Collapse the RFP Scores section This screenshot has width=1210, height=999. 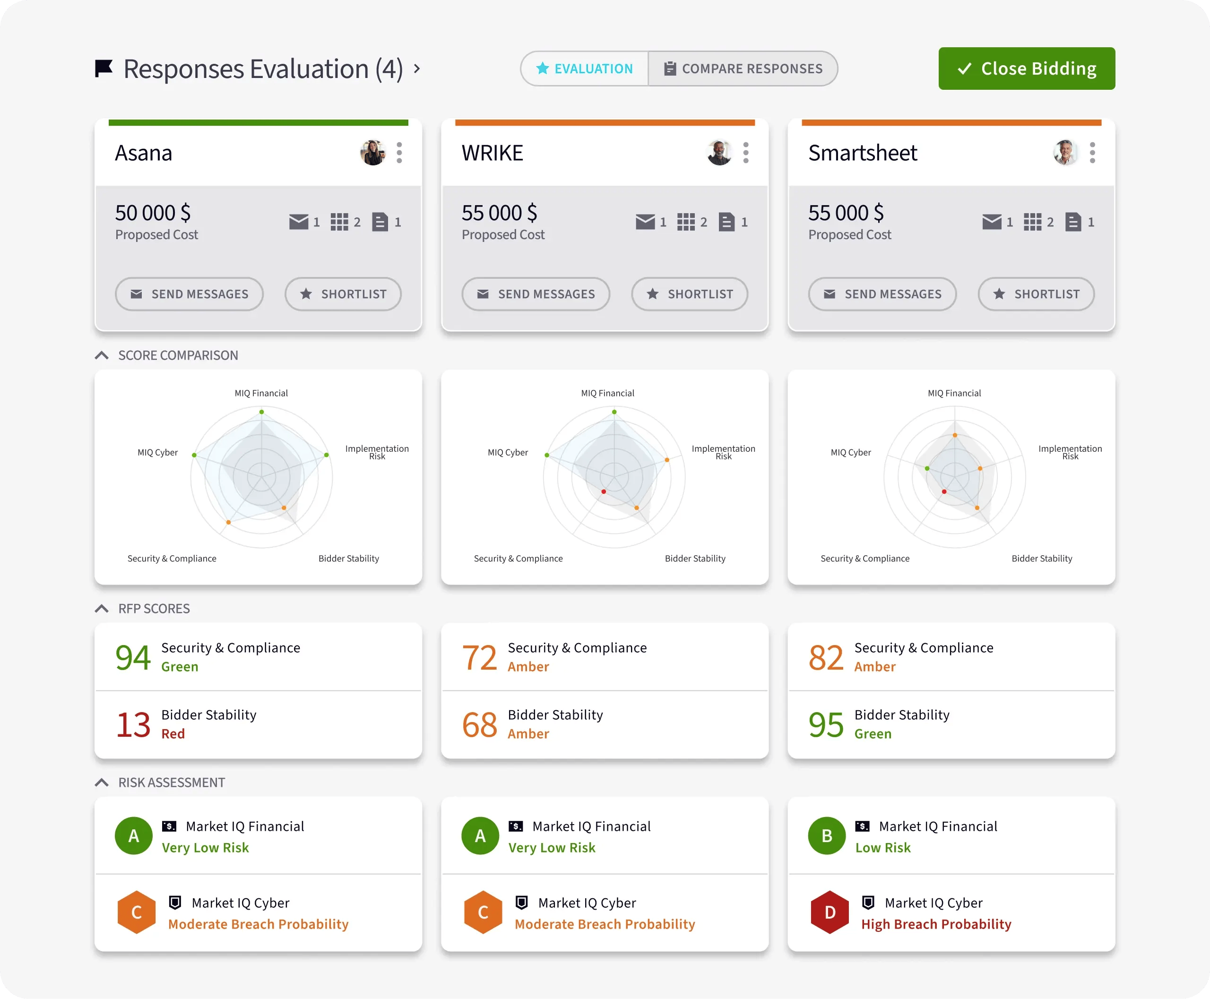[102, 609]
